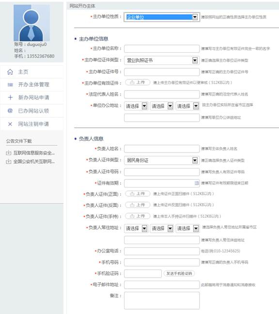Focus the 证件有效期 date field
This screenshot has height=314, width=279.
point(162,183)
